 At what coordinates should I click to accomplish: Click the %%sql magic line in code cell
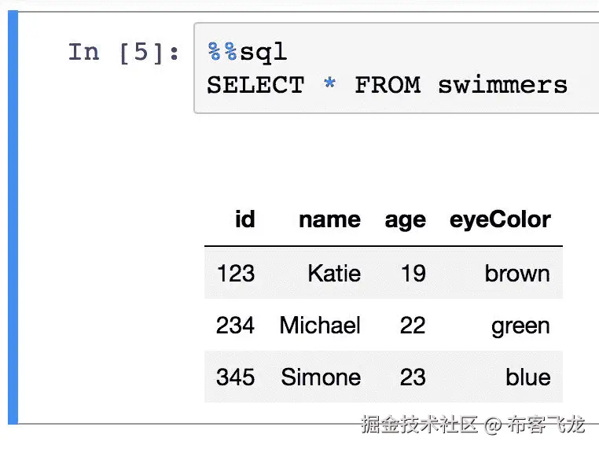(x=248, y=53)
